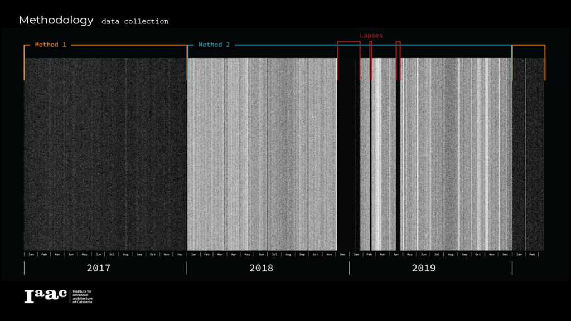571x321 pixels.
Task: Click the Aug month label in 2017
Action: [125, 254]
